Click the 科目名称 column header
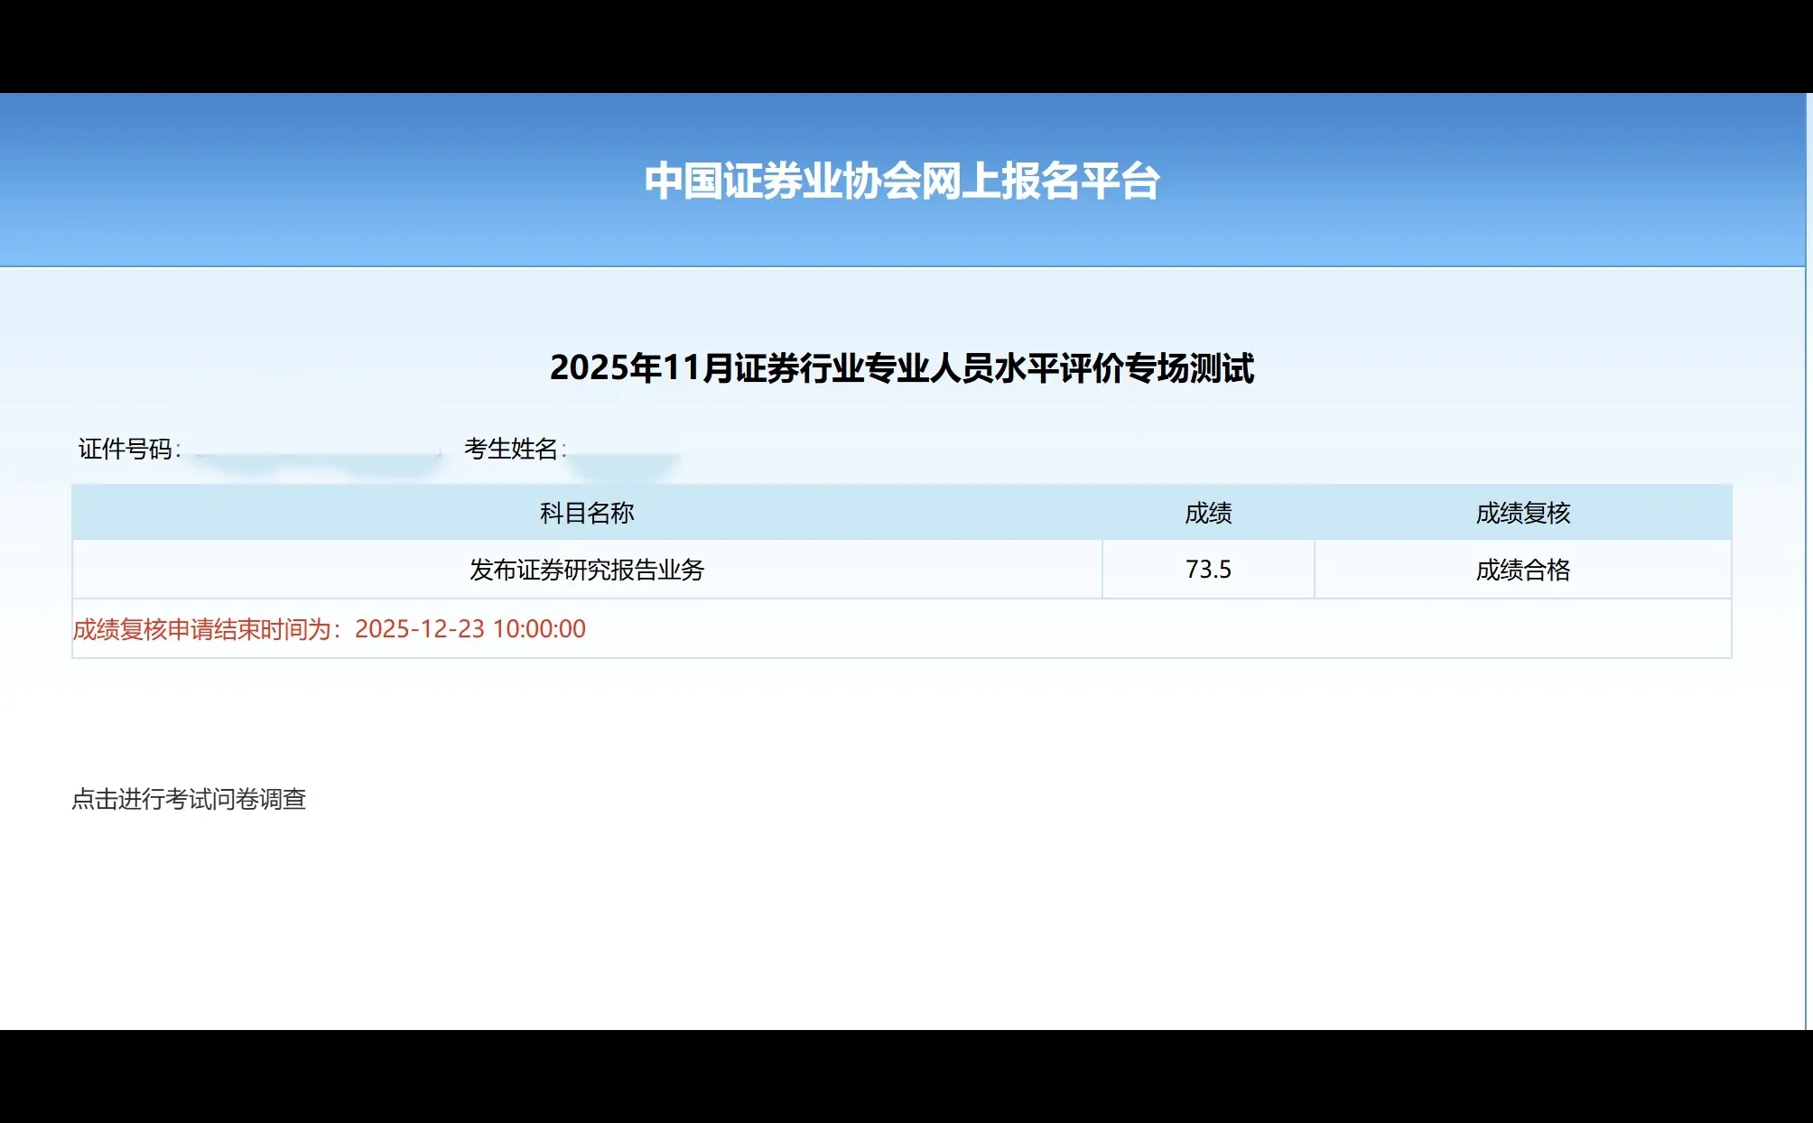1813x1123 pixels. point(587,513)
